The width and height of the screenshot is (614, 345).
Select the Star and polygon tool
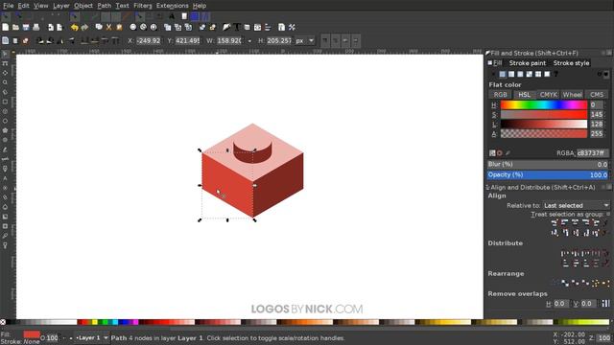[5, 130]
